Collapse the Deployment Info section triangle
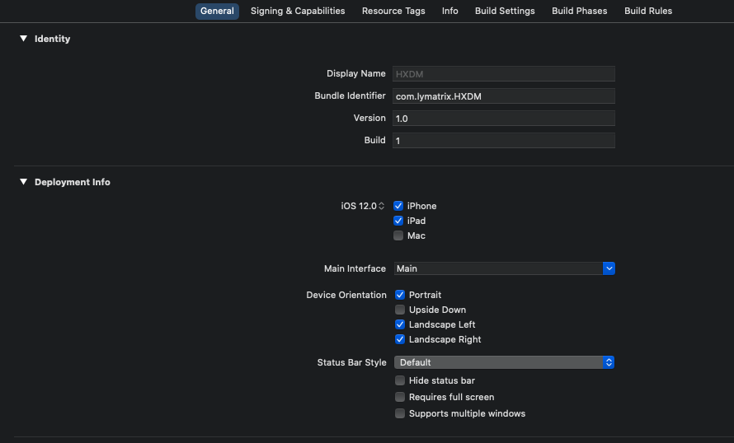 tap(23, 182)
